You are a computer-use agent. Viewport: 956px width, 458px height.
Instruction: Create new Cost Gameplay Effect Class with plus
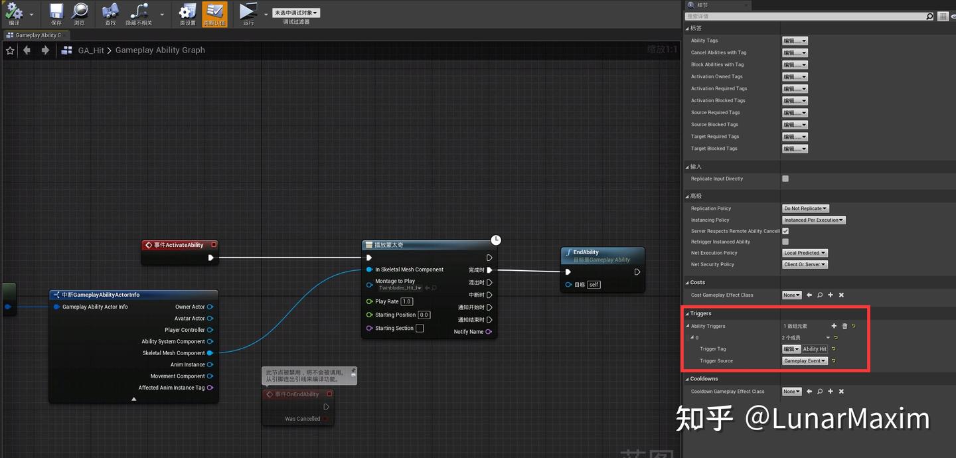pyautogui.click(x=831, y=295)
